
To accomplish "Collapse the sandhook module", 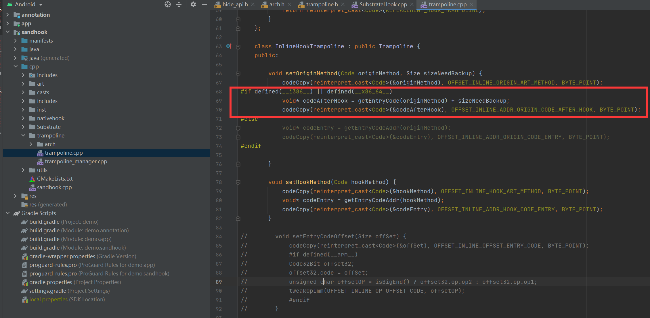I will pyautogui.click(x=8, y=32).
